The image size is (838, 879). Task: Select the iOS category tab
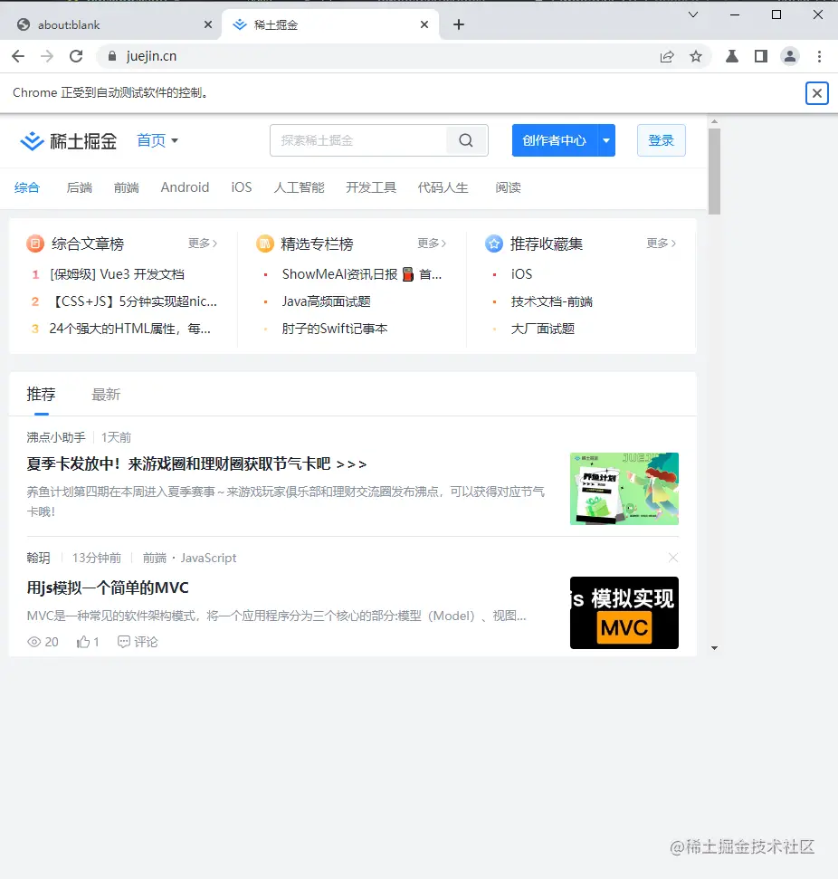tap(242, 187)
